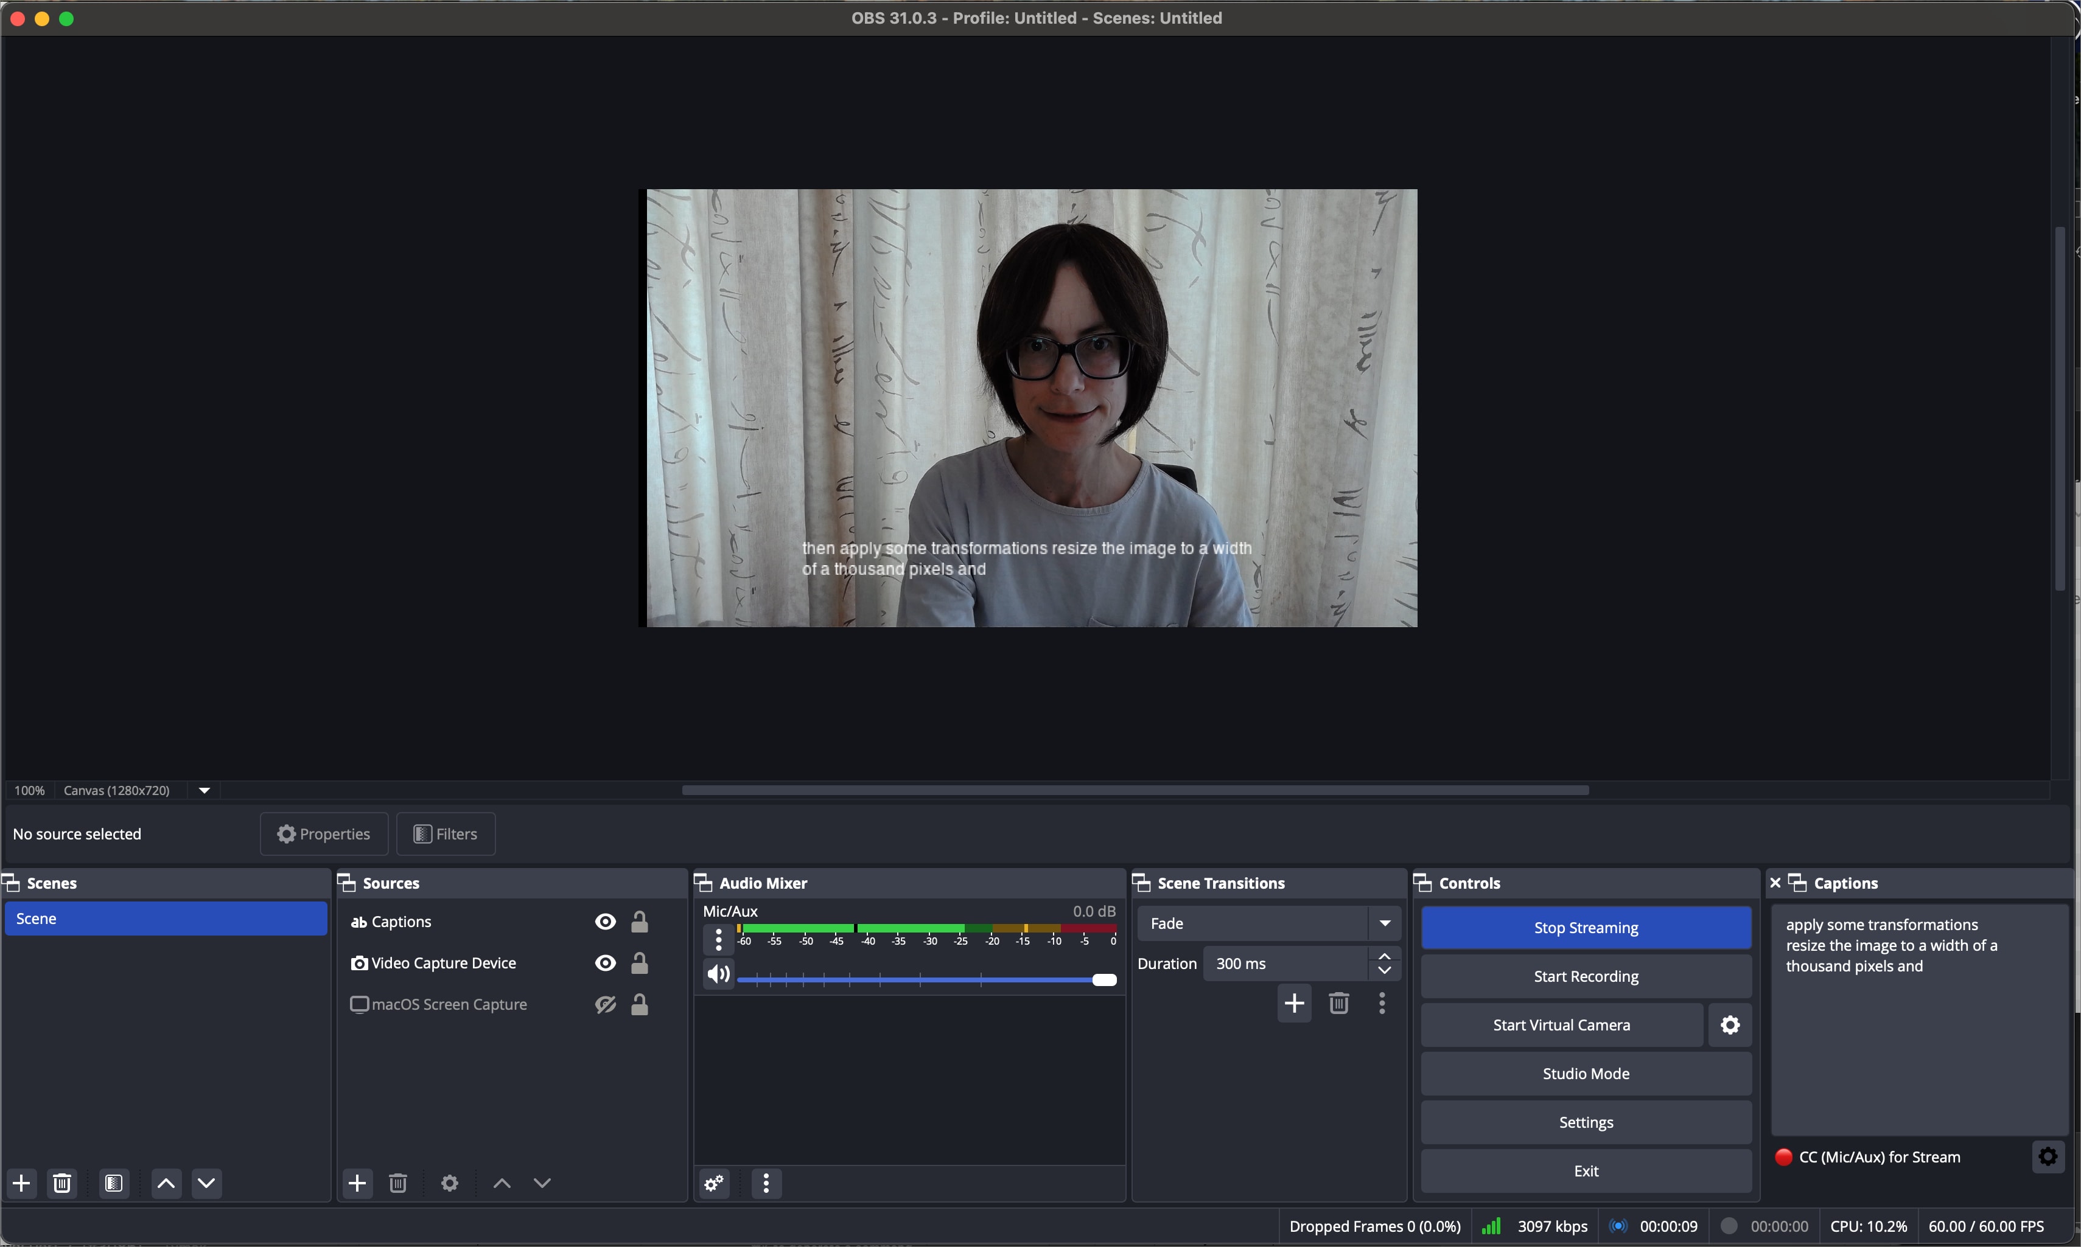Image resolution: width=2081 pixels, height=1247 pixels.
Task: Open source properties gear icon
Action: click(x=450, y=1184)
